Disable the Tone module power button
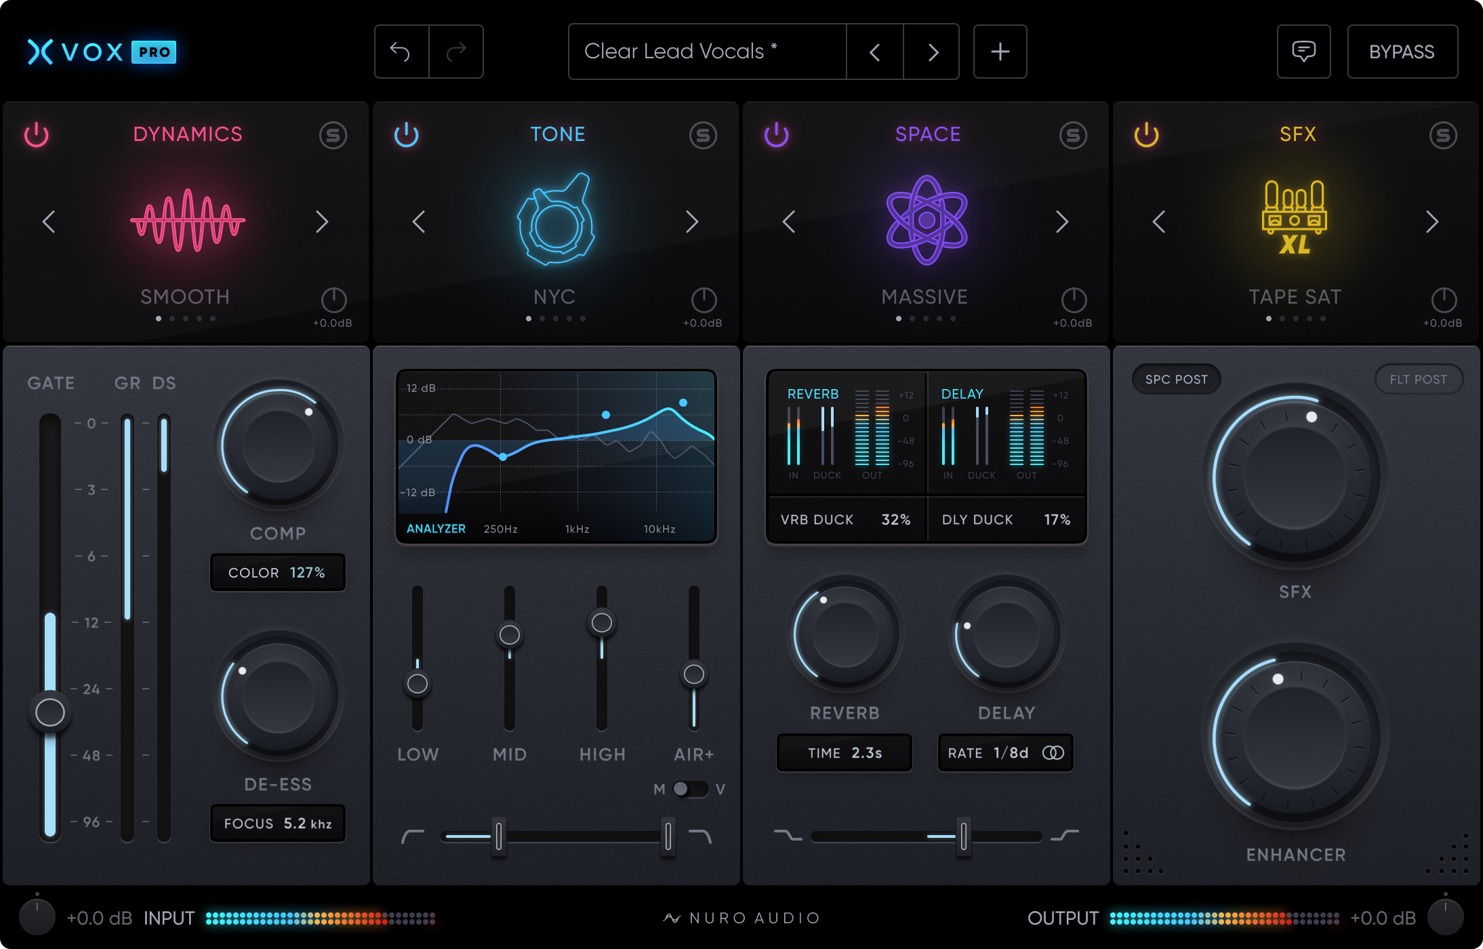The height and width of the screenshot is (949, 1483). coord(406,135)
